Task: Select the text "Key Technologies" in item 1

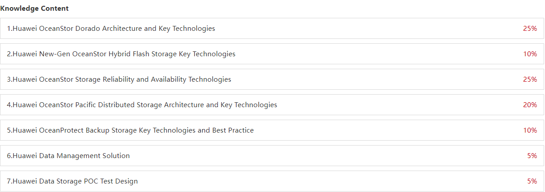Action: [187, 29]
